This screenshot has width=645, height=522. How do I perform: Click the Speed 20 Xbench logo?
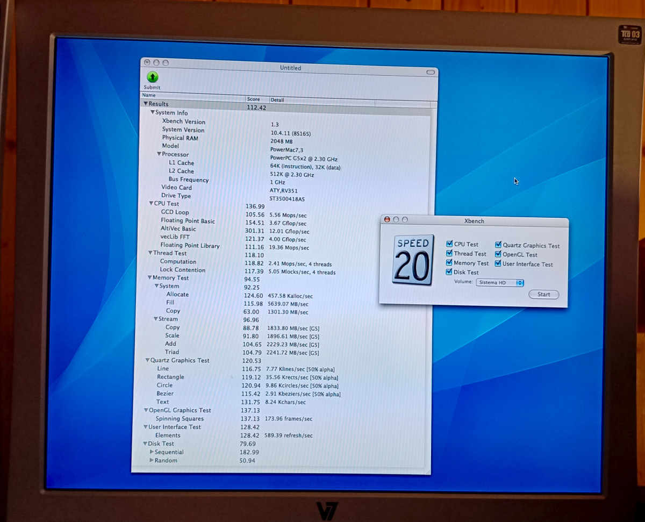413,259
